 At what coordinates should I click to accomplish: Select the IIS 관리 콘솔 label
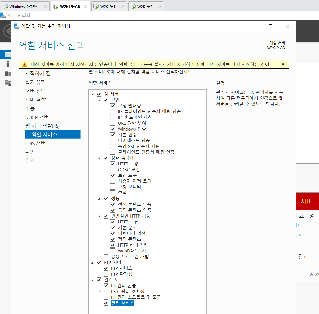click(x=123, y=286)
